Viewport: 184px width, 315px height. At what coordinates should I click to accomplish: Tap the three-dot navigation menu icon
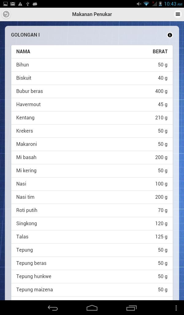[176, 308]
